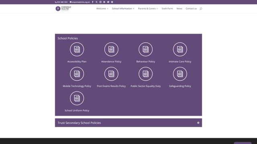The height and width of the screenshot is (144, 257).
Task: Click the Attendance Policy text link
Action: (x=111, y=62)
